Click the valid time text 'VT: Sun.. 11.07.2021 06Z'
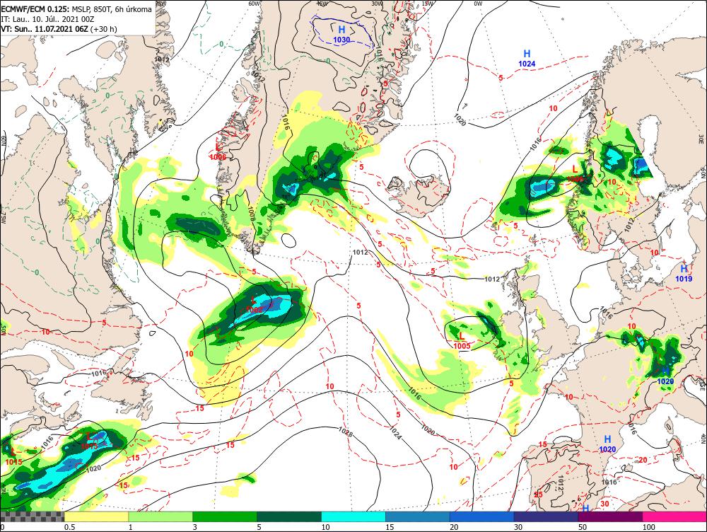The width and height of the screenshot is (707, 532). 45,29
